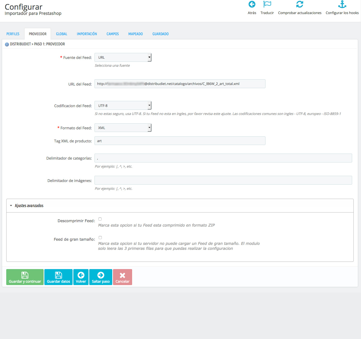The width and height of the screenshot is (361, 339).
Task: Switch to the IMPORTACIÓN tab
Action: 87,34
